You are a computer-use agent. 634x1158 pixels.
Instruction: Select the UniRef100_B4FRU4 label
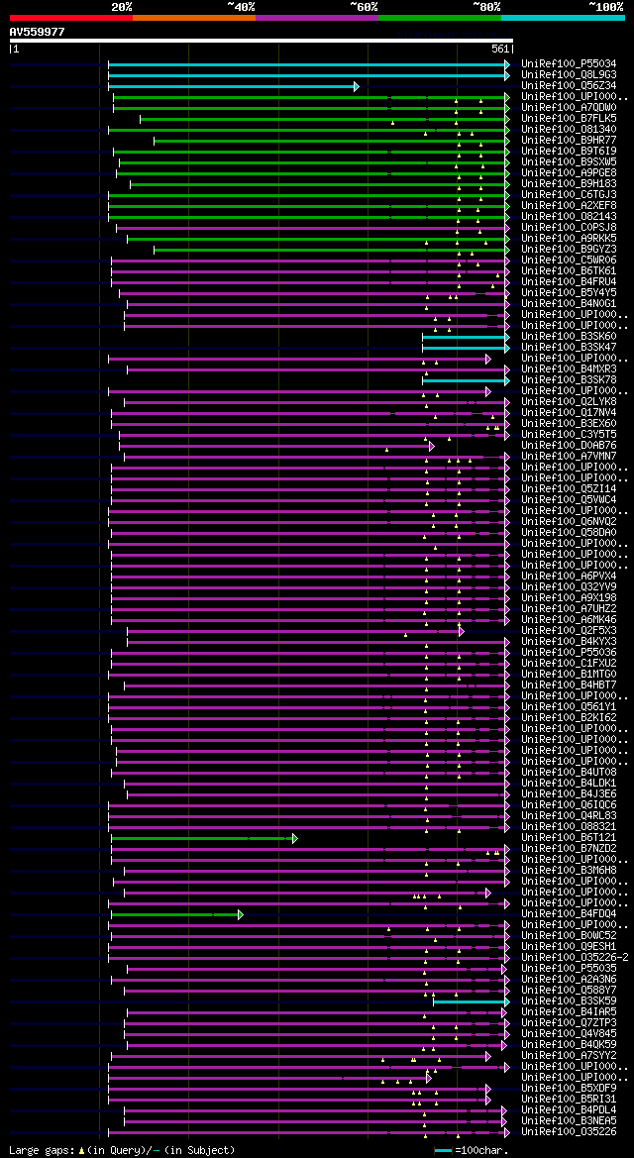click(x=569, y=282)
